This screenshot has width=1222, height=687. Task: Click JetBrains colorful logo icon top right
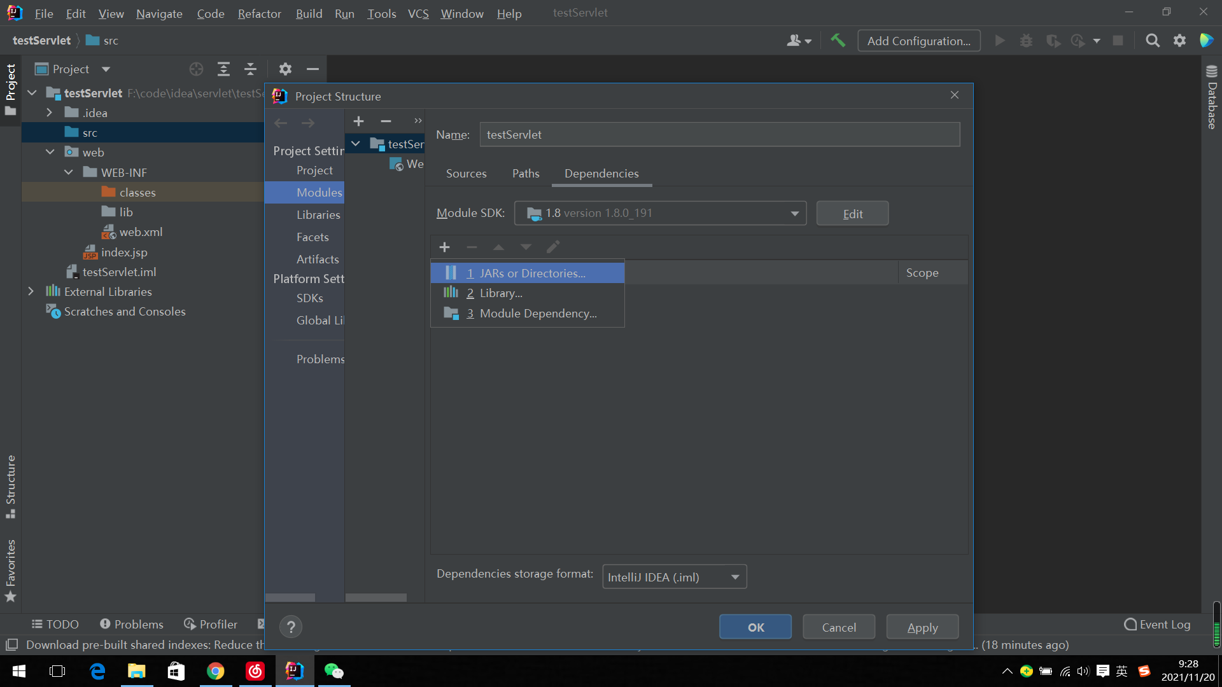1206,41
